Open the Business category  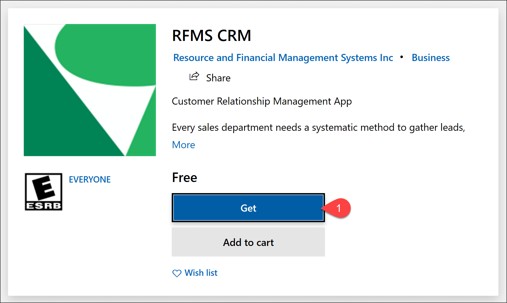tap(430, 58)
